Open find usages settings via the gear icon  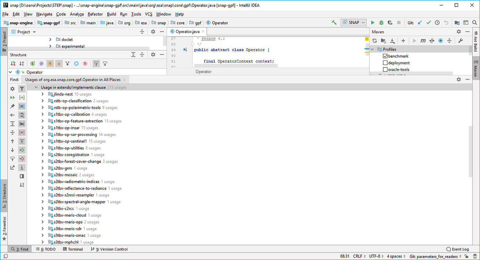click(12, 89)
